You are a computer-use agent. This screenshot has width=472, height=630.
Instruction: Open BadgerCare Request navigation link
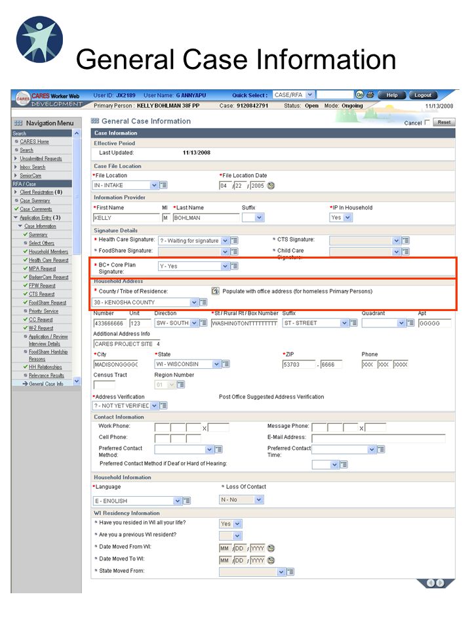(48, 277)
